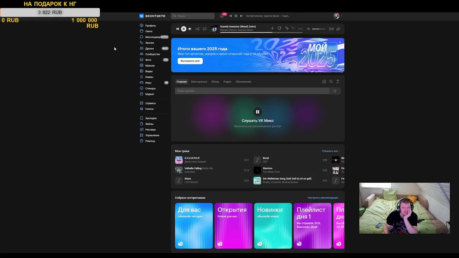Open the profile avatar dropdown menu
The width and height of the screenshot is (459, 258).
[338, 16]
